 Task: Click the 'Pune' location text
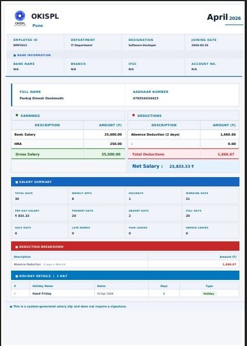point(38,25)
